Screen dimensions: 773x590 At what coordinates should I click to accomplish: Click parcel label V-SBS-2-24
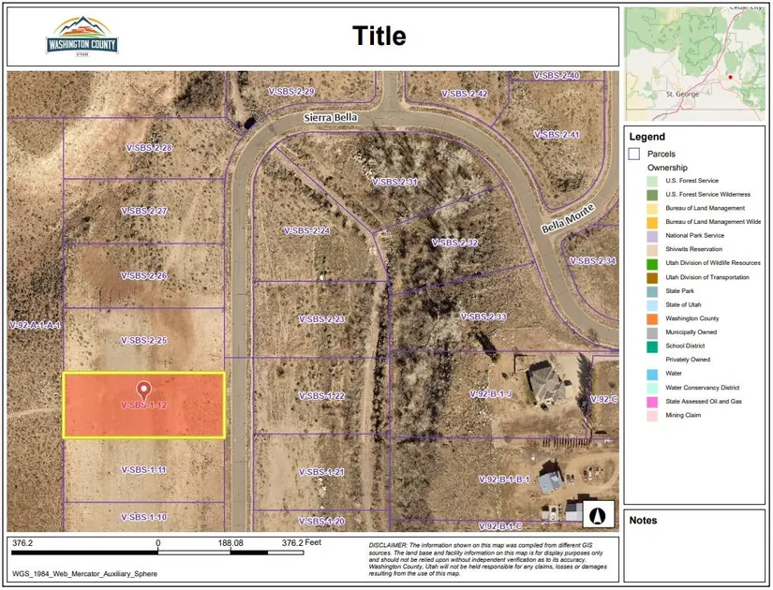(x=306, y=230)
